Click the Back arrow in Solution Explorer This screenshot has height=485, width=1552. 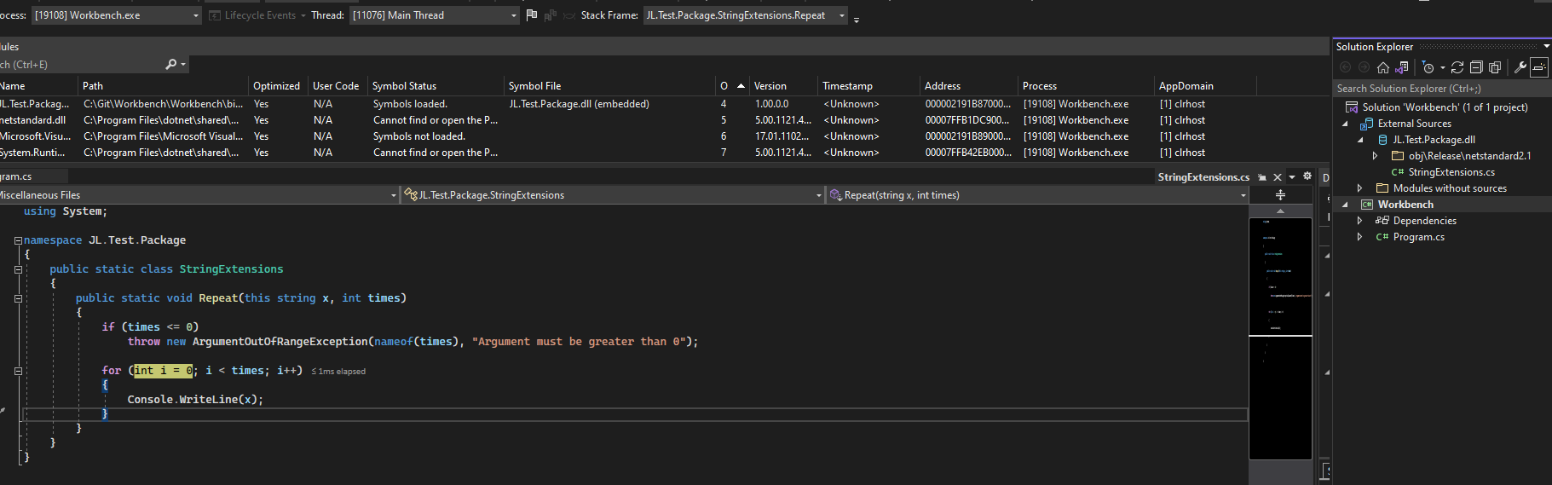[1346, 67]
